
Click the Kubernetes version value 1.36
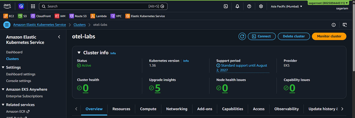coord(152,65)
